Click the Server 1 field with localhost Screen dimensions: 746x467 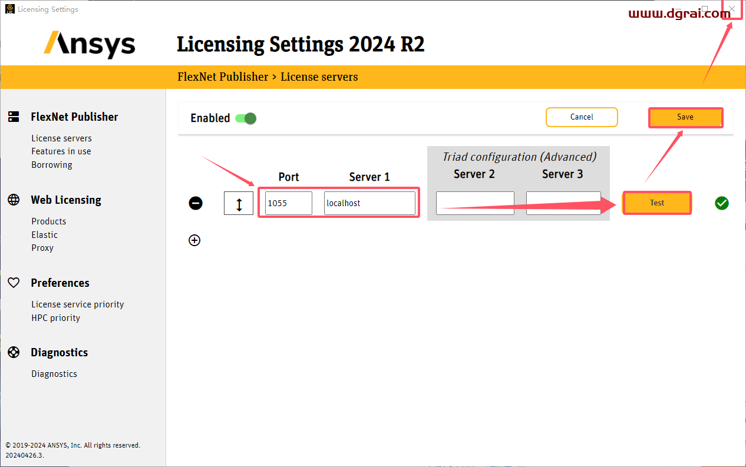tap(369, 203)
